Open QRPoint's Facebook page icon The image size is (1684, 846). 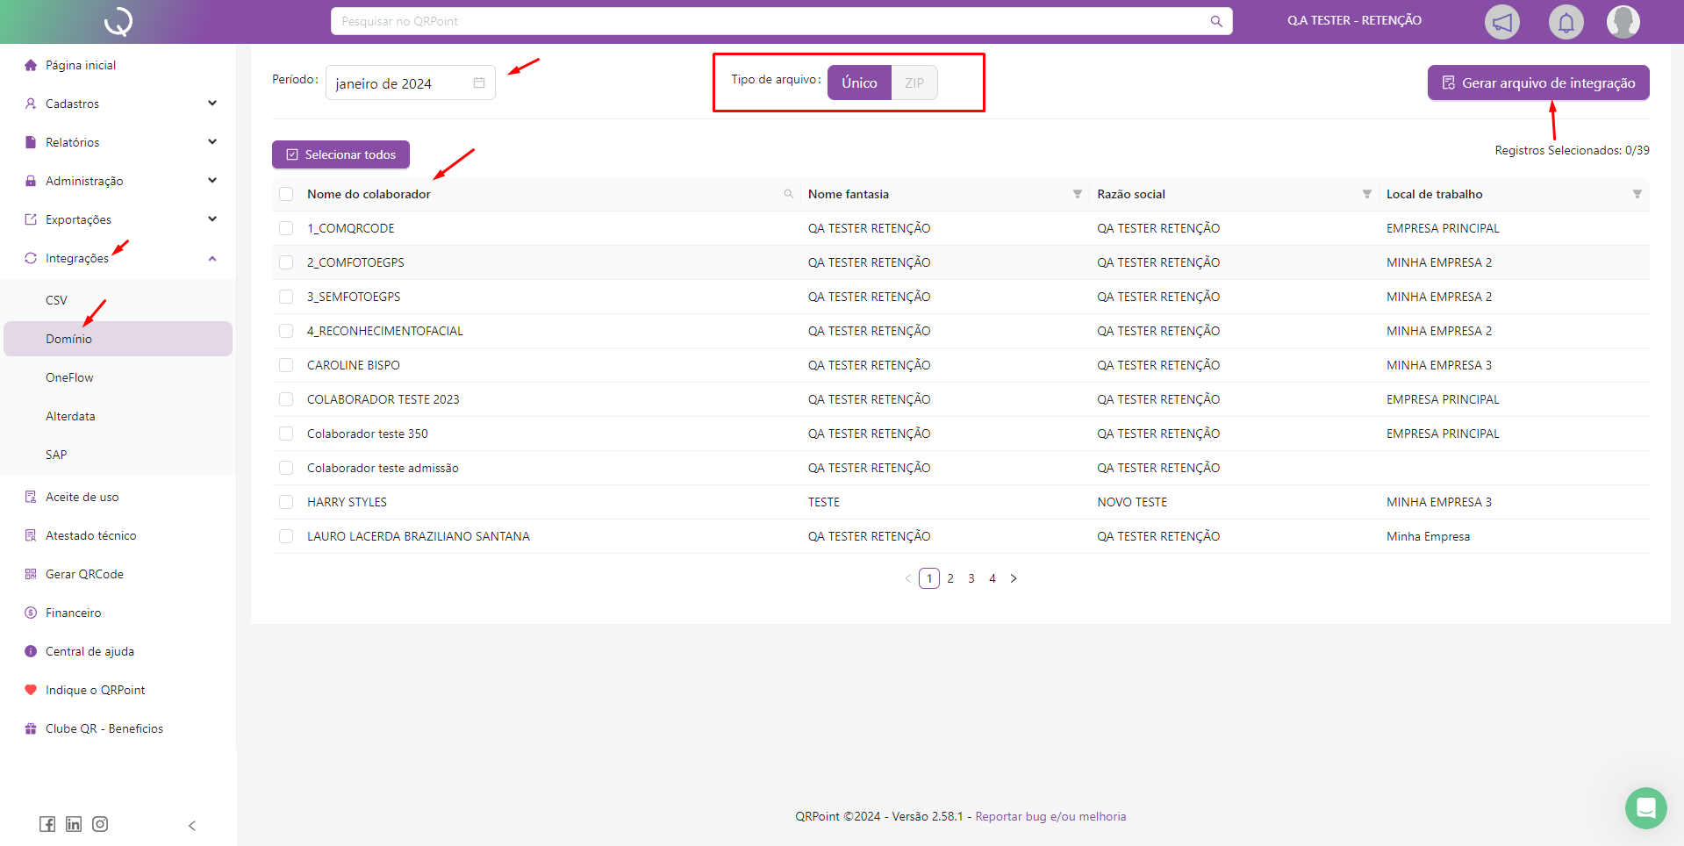(47, 824)
